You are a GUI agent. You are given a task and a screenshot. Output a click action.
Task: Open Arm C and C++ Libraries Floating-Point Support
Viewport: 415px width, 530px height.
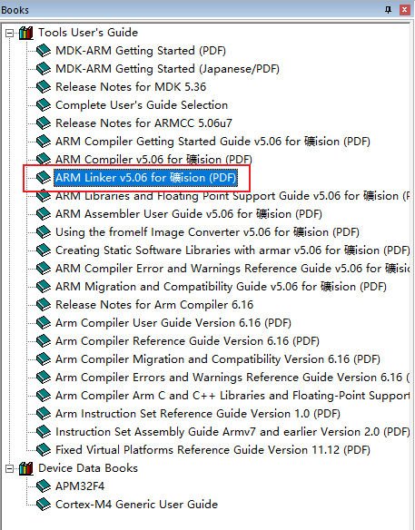click(x=232, y=396)
